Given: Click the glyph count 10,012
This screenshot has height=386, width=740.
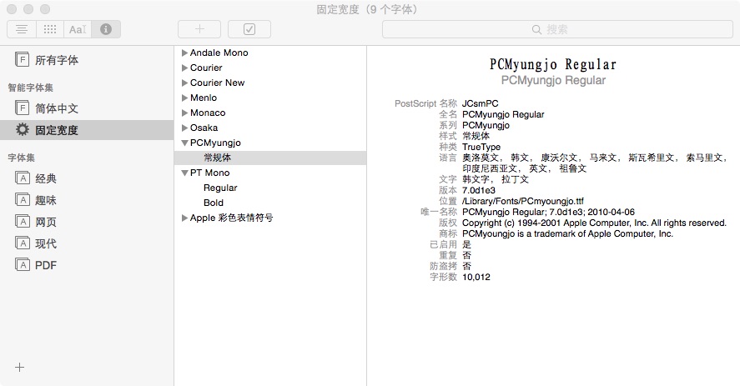Looking at the screenshot, I should click(x=476, y=277).
